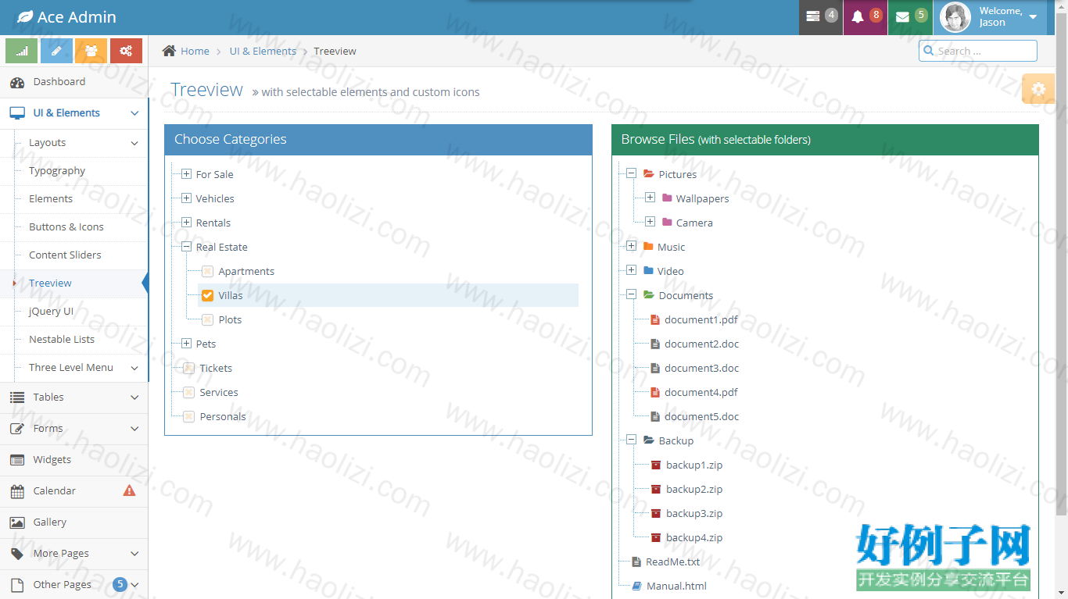This screenshot has height=599, width=1068.
Task: Expand the Vehicles category
Action: [x=186, y=198]
